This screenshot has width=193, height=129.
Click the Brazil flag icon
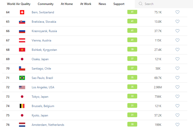click(22, 78)
